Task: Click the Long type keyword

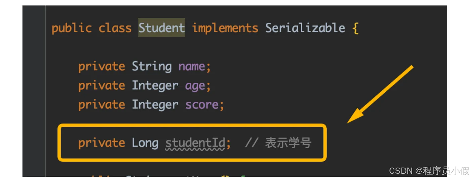Action: tap(145, 143)
